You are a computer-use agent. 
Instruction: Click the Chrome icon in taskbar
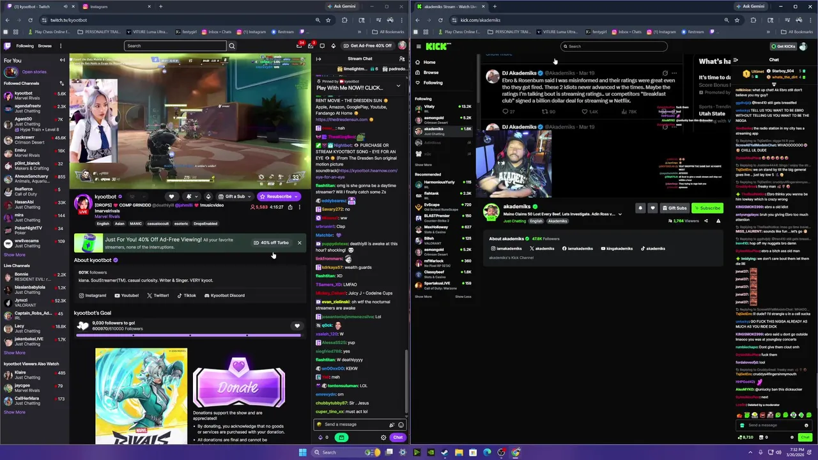(515, 452)
